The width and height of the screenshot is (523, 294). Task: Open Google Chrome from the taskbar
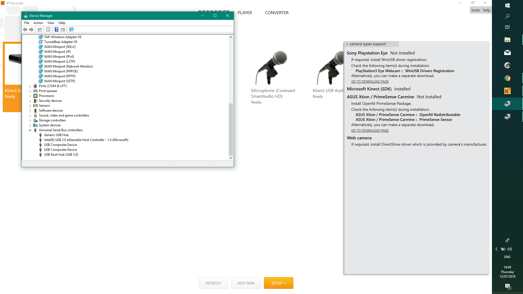(507, 78)
